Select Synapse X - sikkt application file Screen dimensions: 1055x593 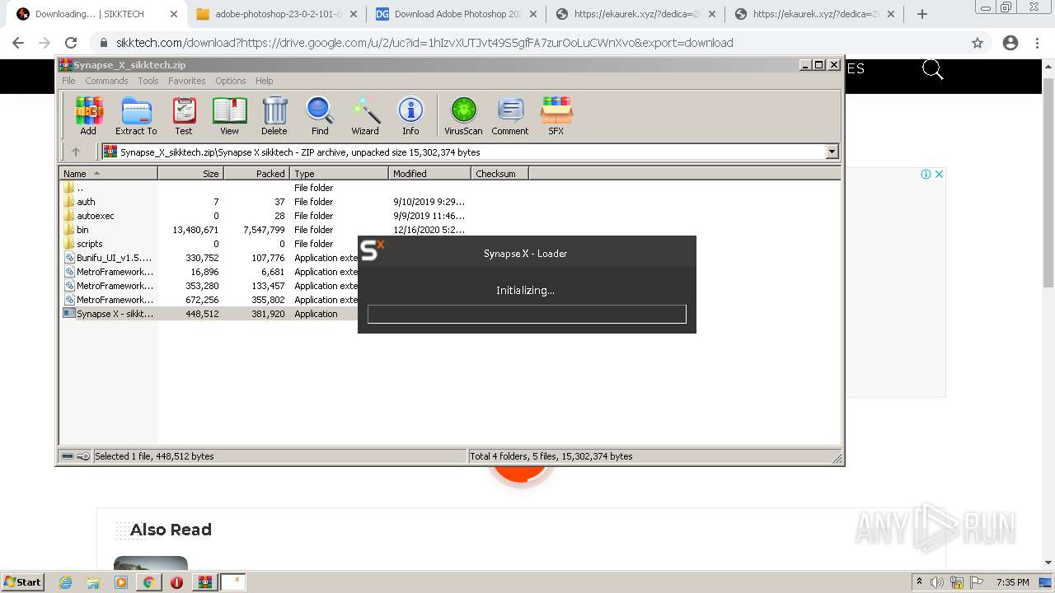point(115,314)
